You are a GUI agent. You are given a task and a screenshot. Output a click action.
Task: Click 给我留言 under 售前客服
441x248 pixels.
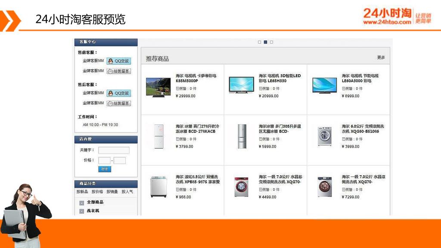point(119,71)
